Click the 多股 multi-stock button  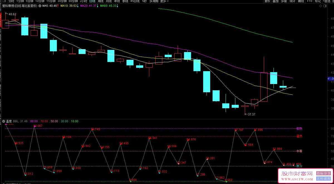coord(284,1)
